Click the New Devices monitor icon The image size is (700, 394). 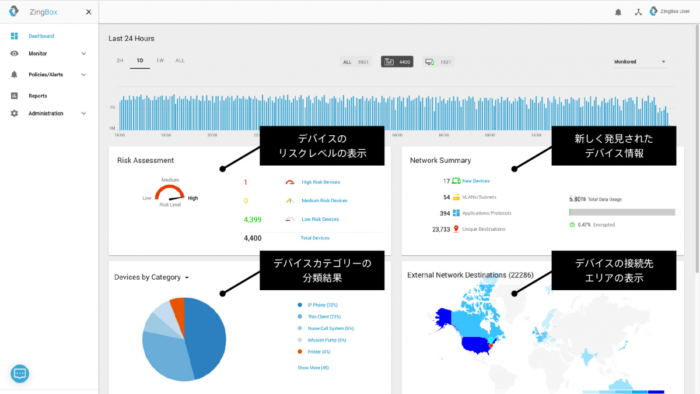pos(456,181)
